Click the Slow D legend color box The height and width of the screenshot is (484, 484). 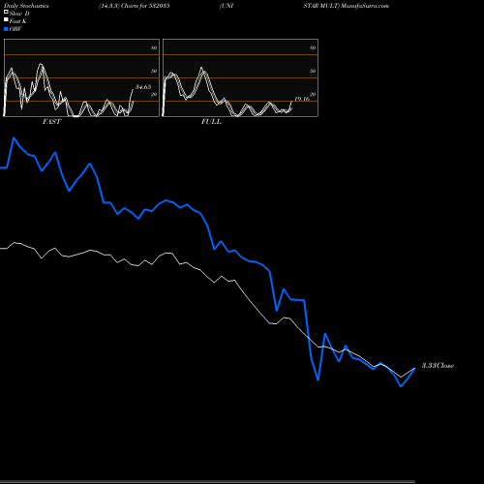(x=6, y=12)
